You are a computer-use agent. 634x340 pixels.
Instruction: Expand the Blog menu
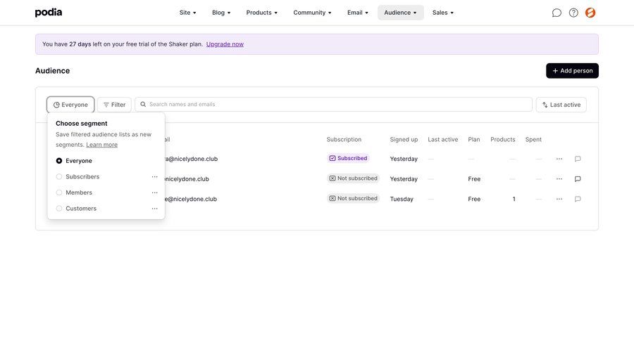coord(221,13)
